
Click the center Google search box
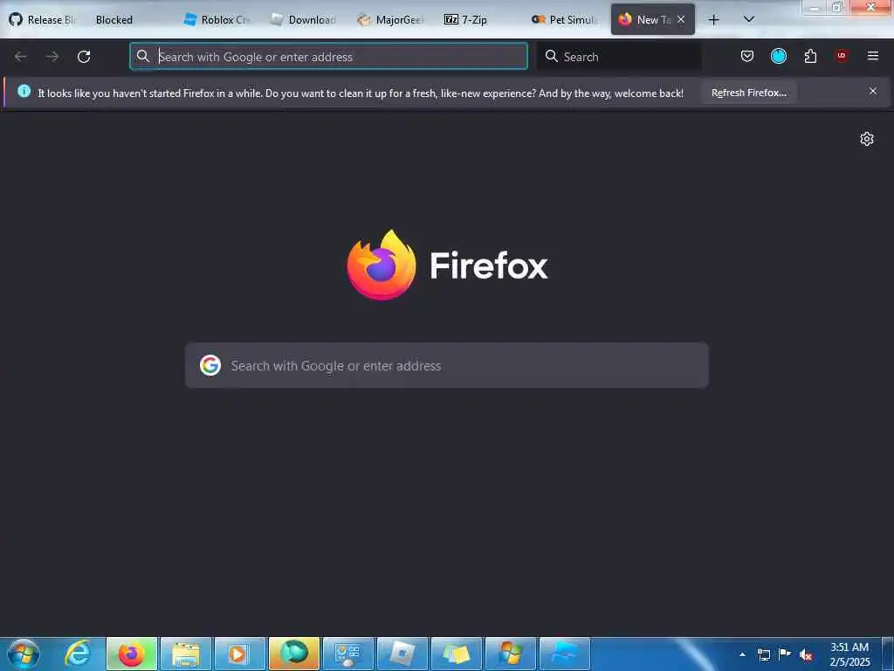(x=447, y=365)
